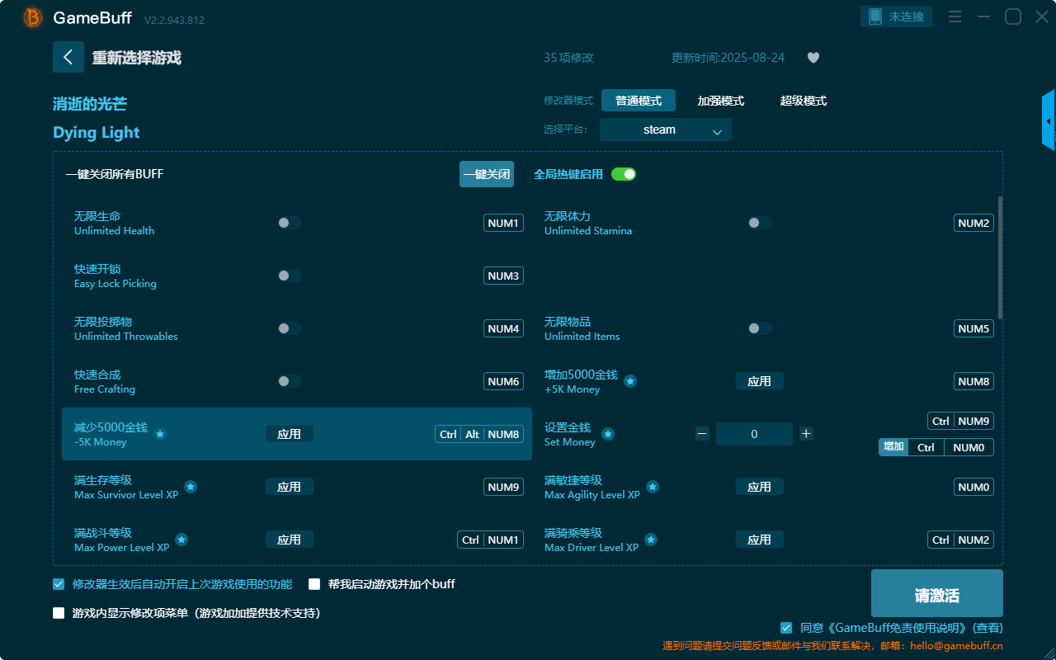Image resolution: width=1056 pixels, height=660 pixels.
Task: Open the disclaimer (查看) link
Action: (x=987, y=628)
